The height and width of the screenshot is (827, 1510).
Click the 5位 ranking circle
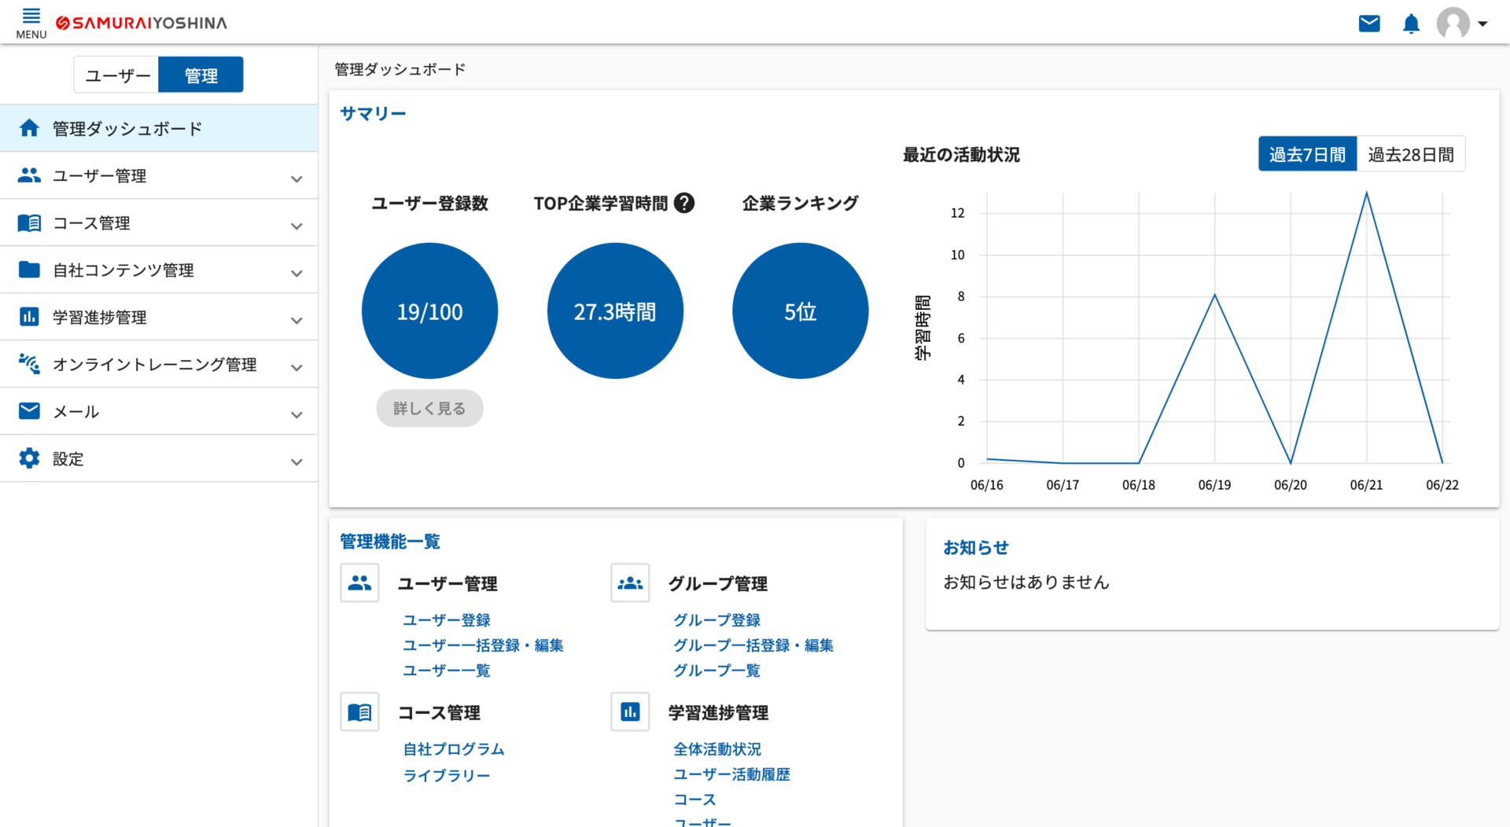[801, 311]
